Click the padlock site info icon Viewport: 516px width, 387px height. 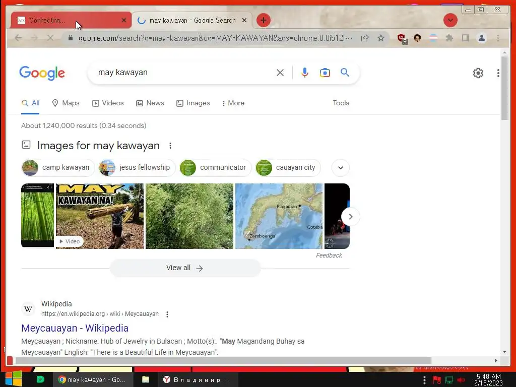(x=70, y=38)
